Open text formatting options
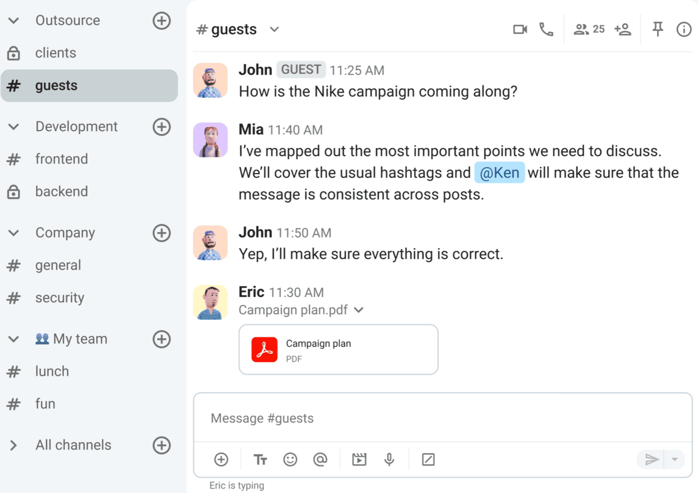The height and width of the screenshot is (493, 698). 260,459
